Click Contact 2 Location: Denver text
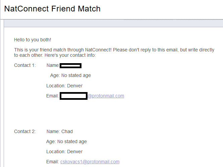223x167 pixels. tap(64, 152)
